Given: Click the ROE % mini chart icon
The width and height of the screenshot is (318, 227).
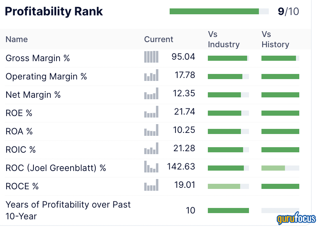Looking at the screenshot, I should point(151,112).
